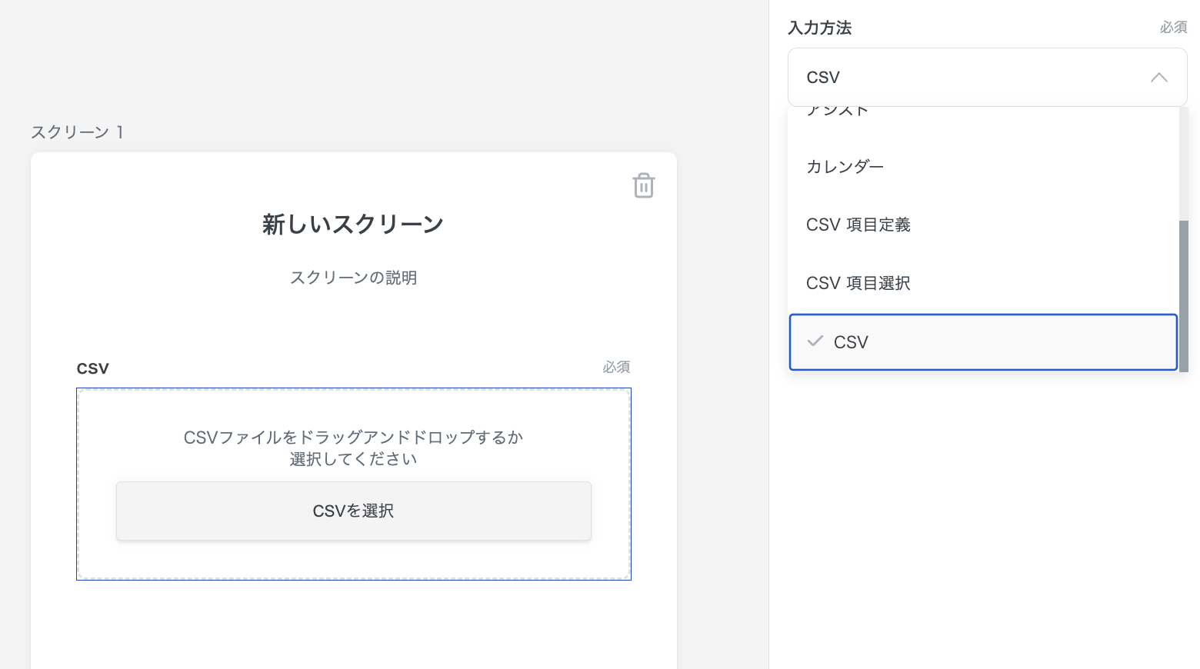Collapse the 入力方法 dropdown using the chevron
Image resolution: width=1200 pixels, height=669 pixels.
(x=1158, y=78)
